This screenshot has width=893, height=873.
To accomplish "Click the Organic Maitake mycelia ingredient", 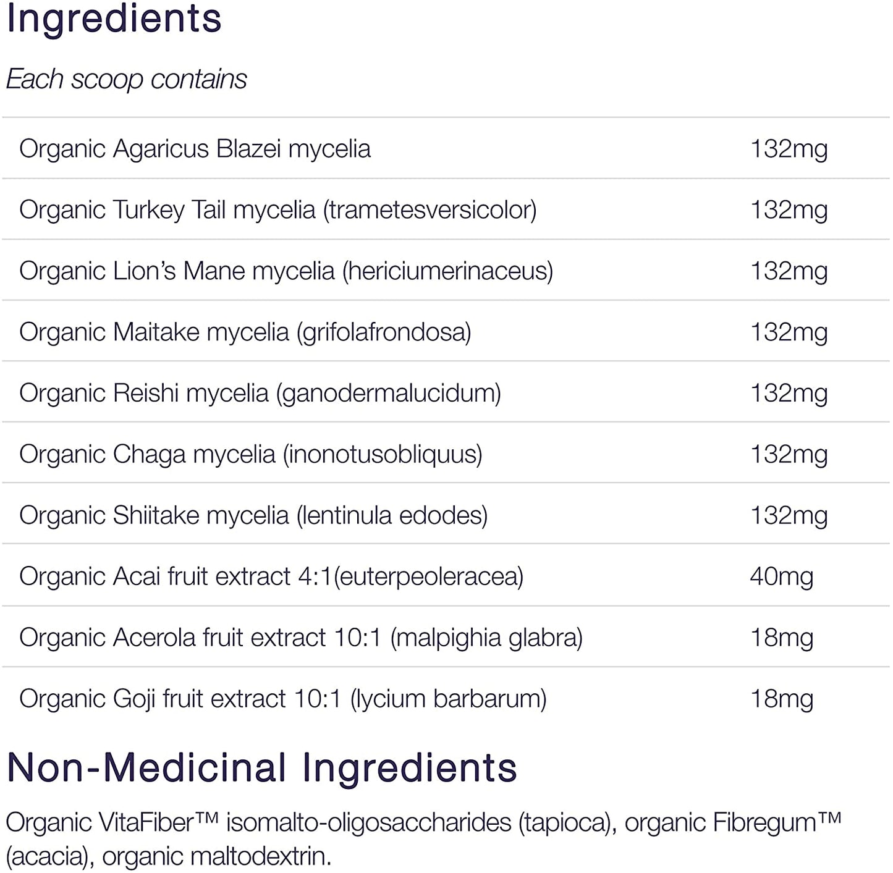I will (x=245, y=332).
